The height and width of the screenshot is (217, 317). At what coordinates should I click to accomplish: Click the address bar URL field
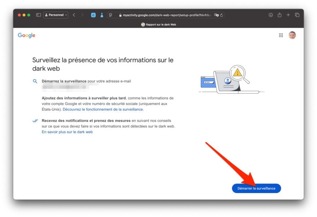point(166,15)
